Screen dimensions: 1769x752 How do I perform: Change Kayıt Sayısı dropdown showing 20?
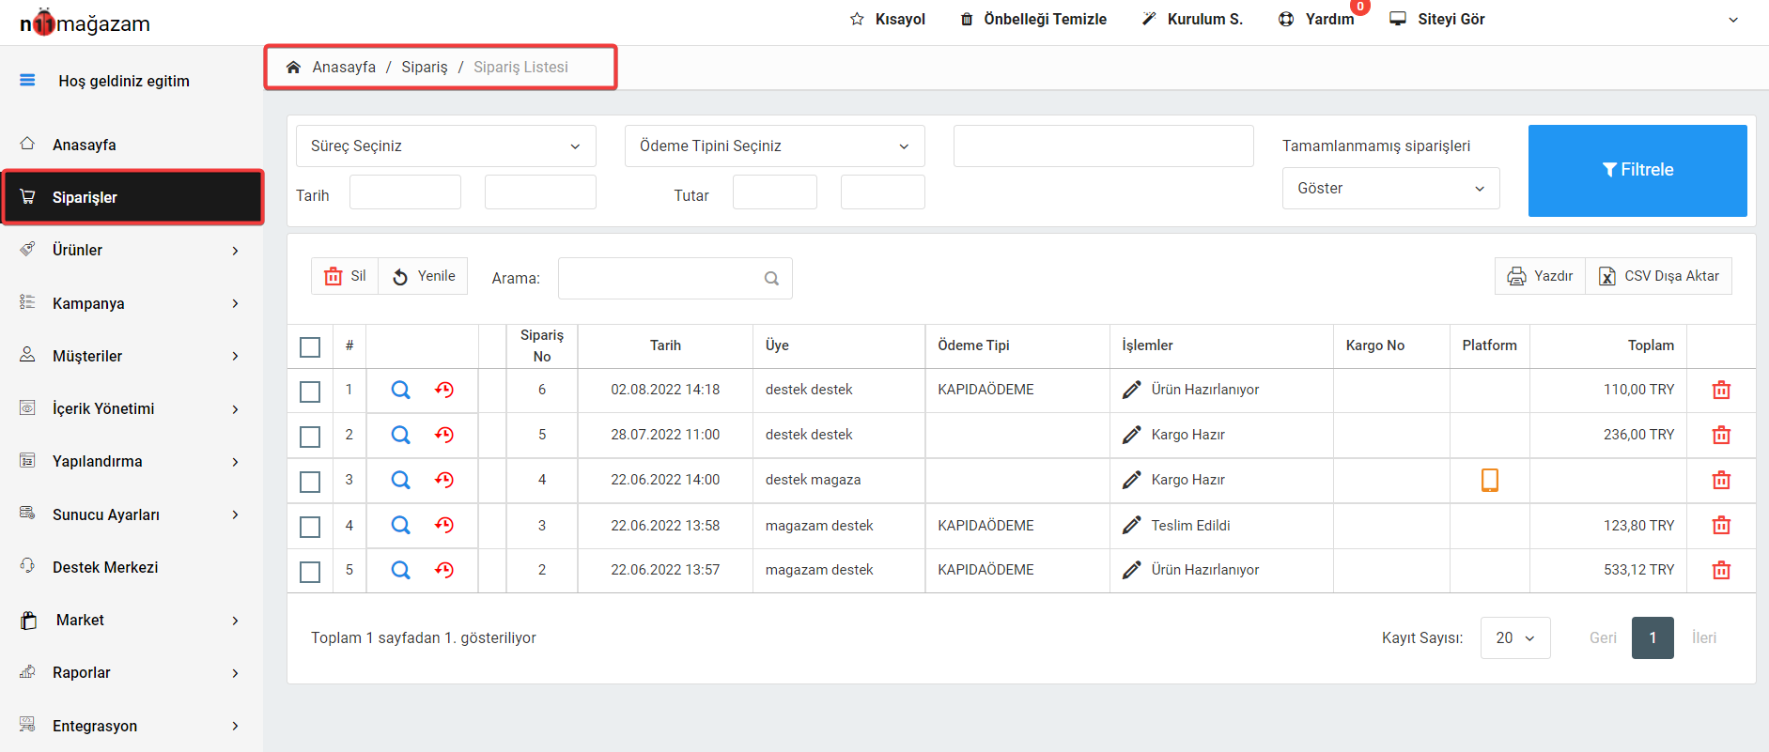(1515, 637)
